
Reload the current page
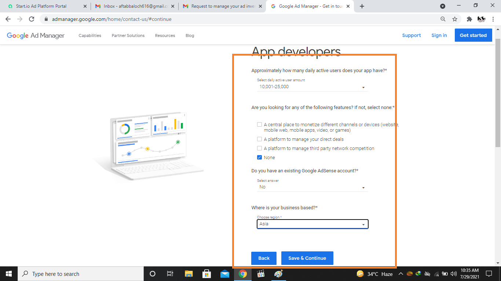32,19
